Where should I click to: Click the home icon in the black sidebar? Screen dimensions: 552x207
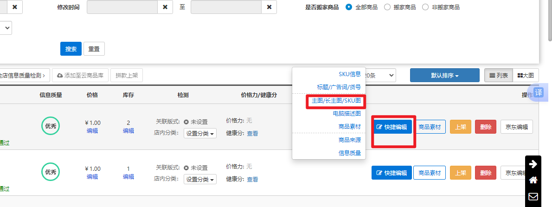click(533, 180)
